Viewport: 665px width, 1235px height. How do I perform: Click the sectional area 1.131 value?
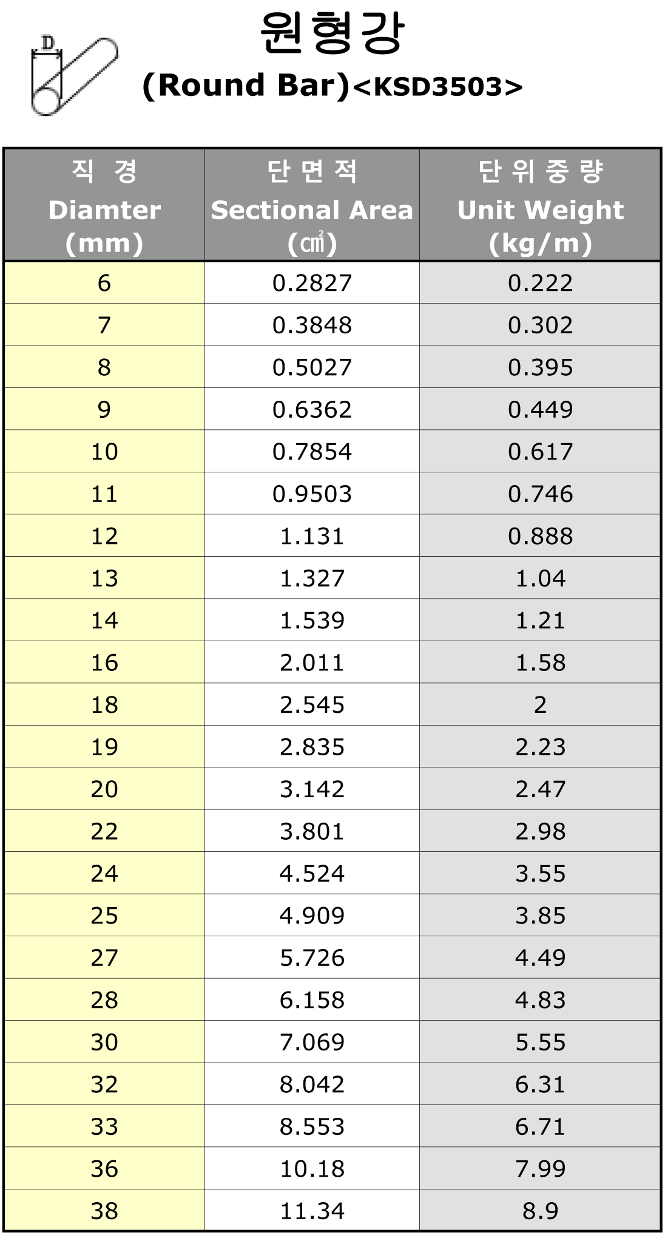(312, 536)
